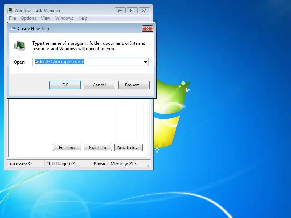Screen dimensions: 291x218
Task: Maximize the Windows Task Manager window
Action: [132, 11]
